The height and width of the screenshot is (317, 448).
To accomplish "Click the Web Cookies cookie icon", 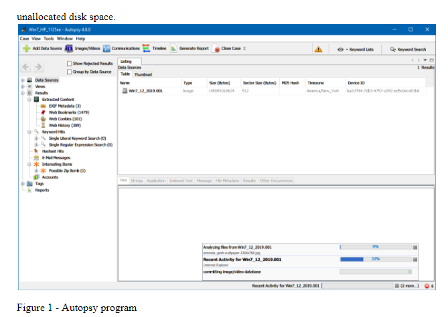I will (43, 119).
